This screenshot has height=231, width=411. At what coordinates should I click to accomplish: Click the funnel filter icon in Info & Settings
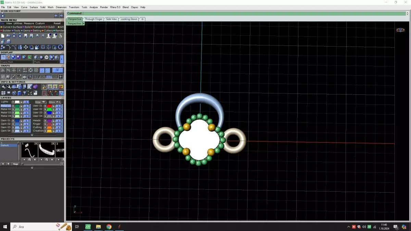24,93
